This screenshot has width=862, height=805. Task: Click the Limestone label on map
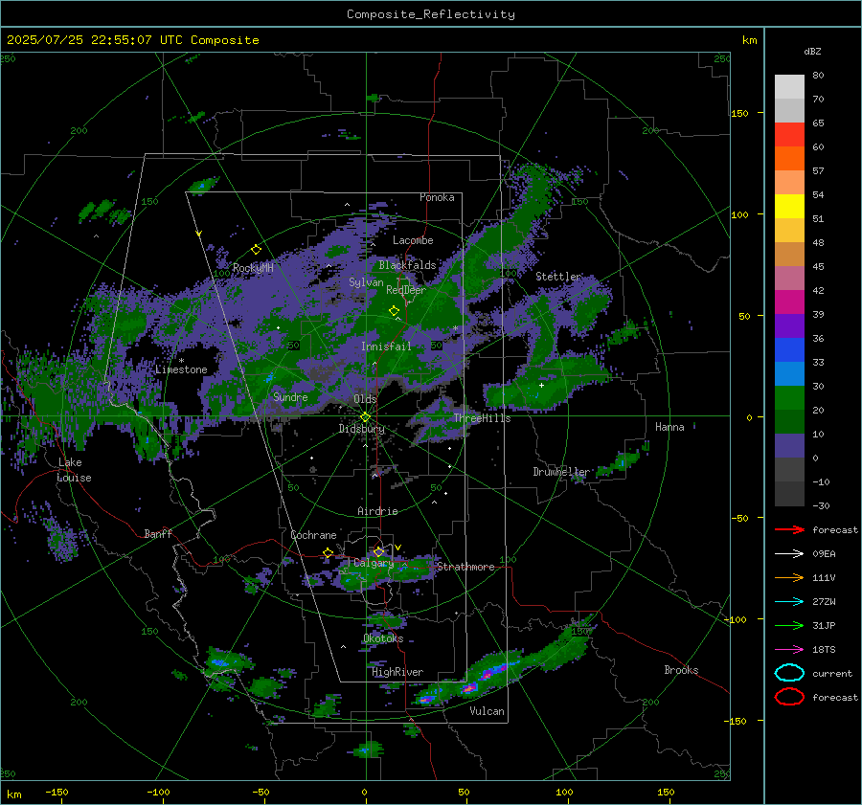[x=181, y=369]
